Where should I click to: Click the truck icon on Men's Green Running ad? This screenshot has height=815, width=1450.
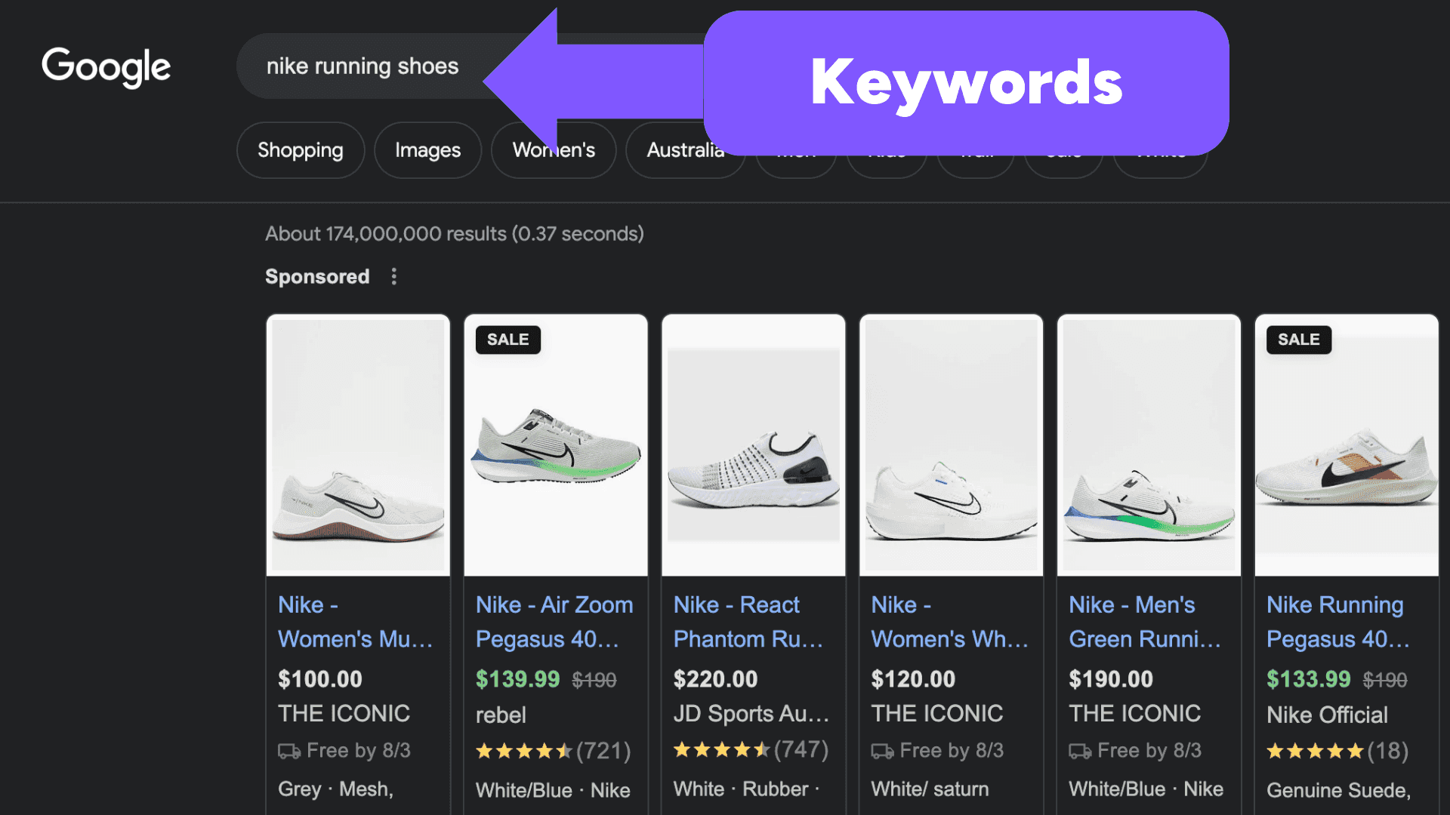point(1080,750)
